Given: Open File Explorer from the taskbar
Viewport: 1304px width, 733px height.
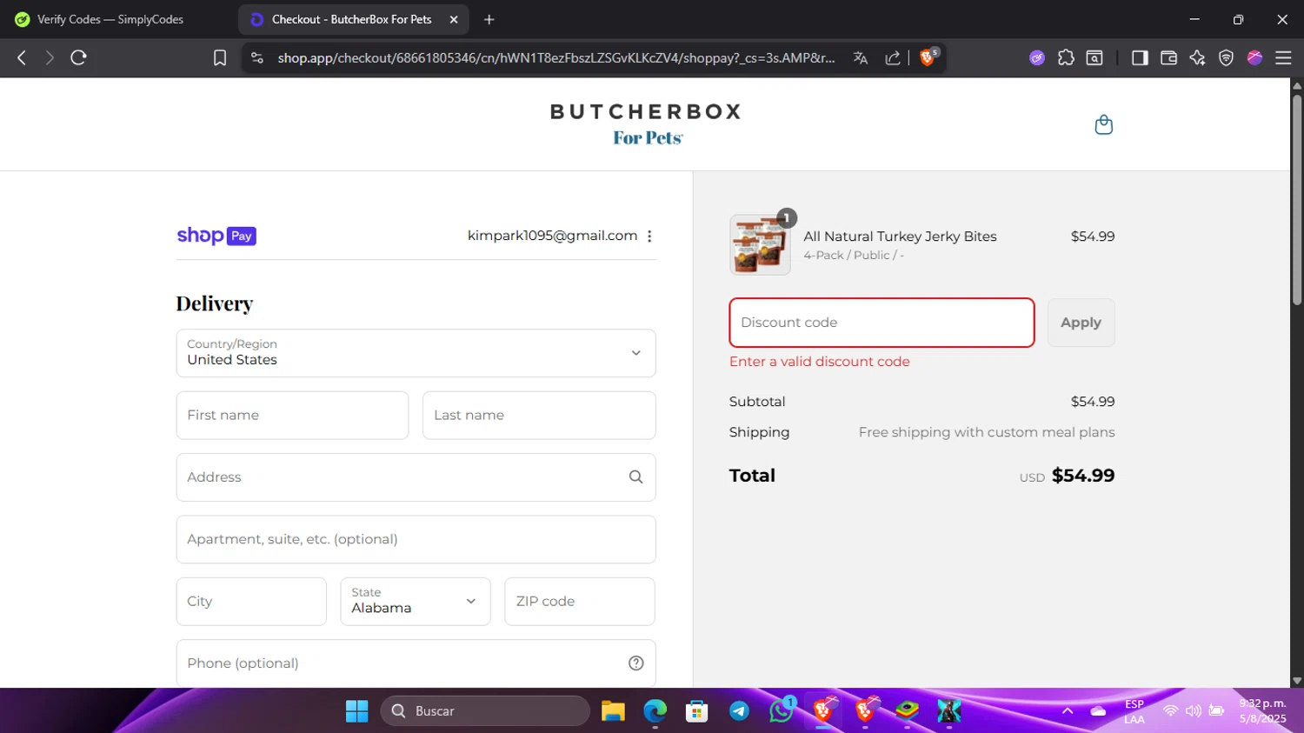Looking at the screenshot, I should 613,711.
